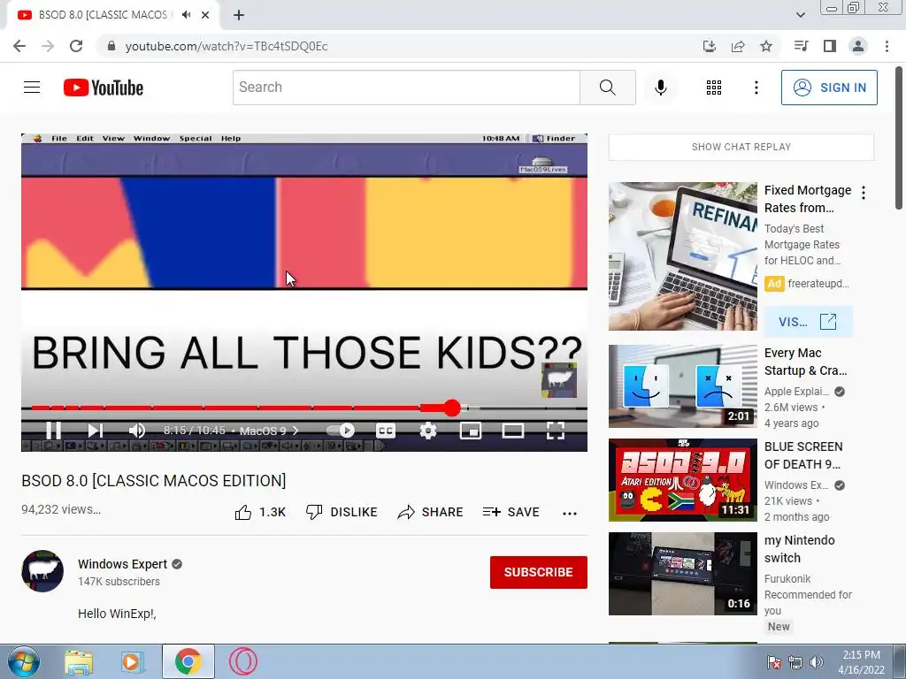Switch to miniplayer mode
The image size is (906, 679).
tap(471, 431)
